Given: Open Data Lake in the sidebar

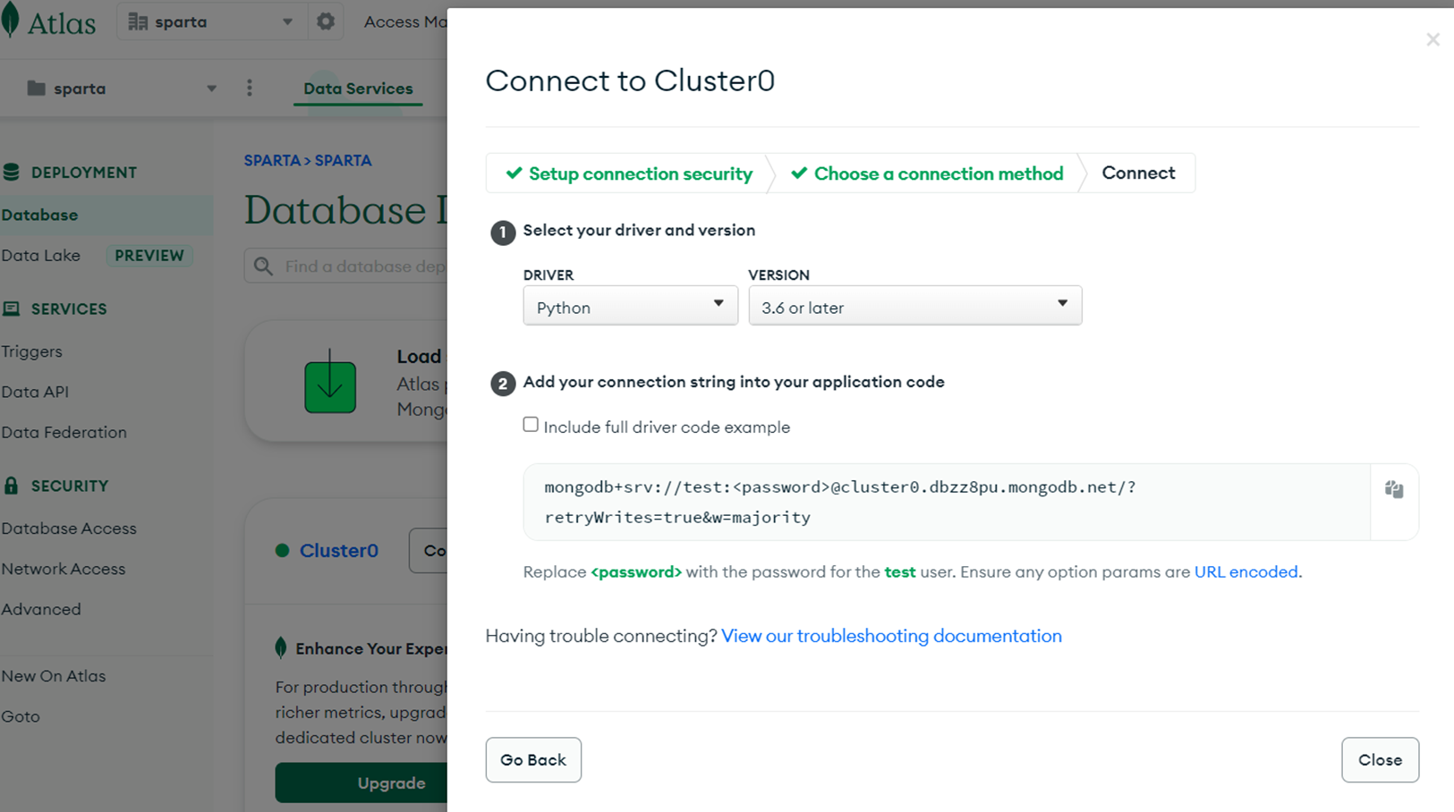Looking at the screenshot, I should point(40,255).
